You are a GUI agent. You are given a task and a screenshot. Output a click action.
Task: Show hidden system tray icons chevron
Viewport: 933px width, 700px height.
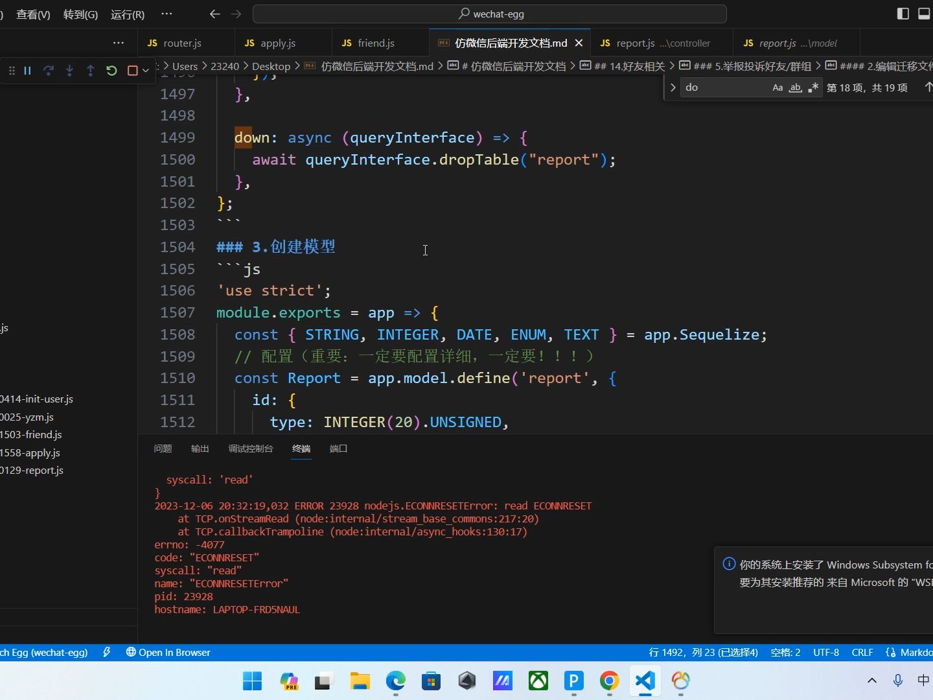click(x=872, y=681)
